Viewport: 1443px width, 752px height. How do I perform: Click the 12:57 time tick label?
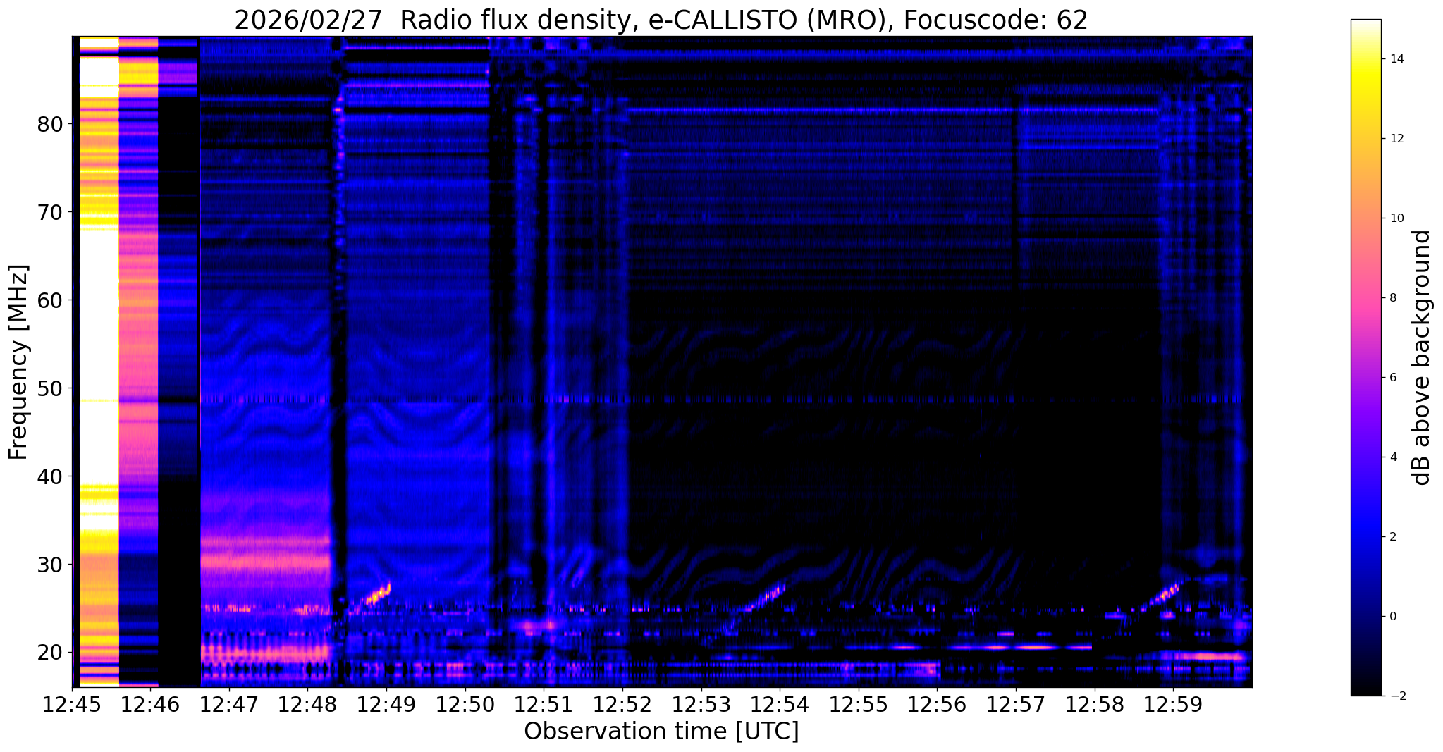point(1016,705)
